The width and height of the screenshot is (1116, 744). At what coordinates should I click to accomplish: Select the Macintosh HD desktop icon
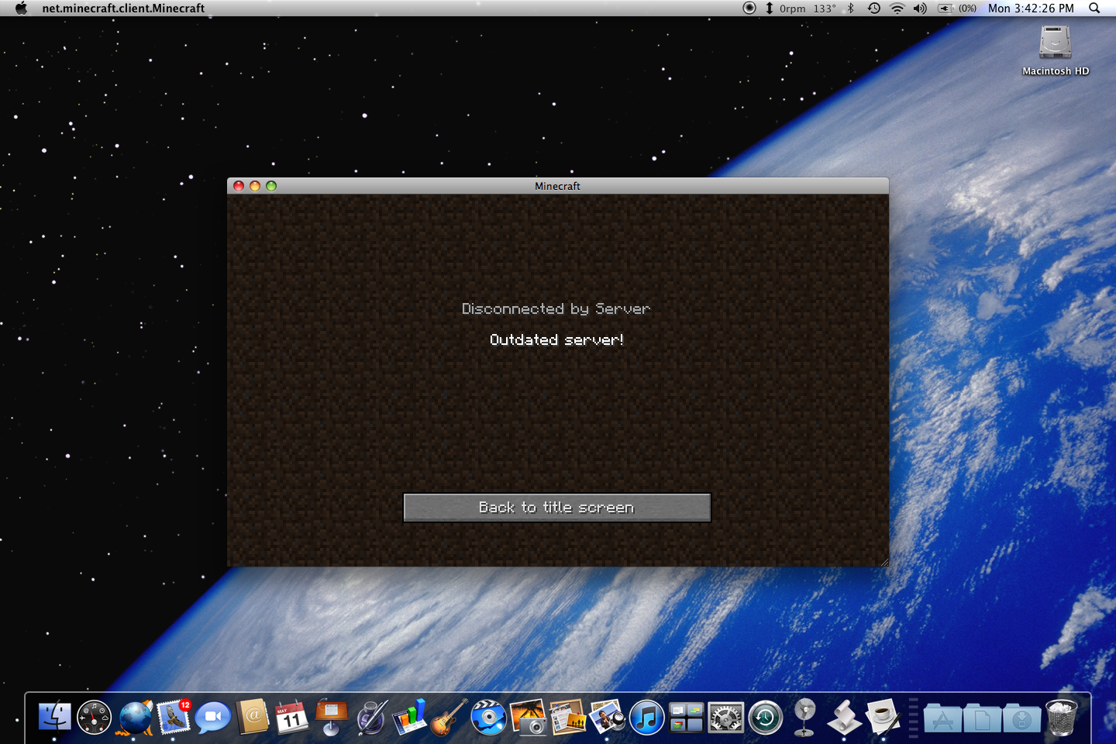[x=1056, y=50]
